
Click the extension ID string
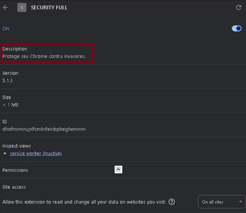point(44,129)
